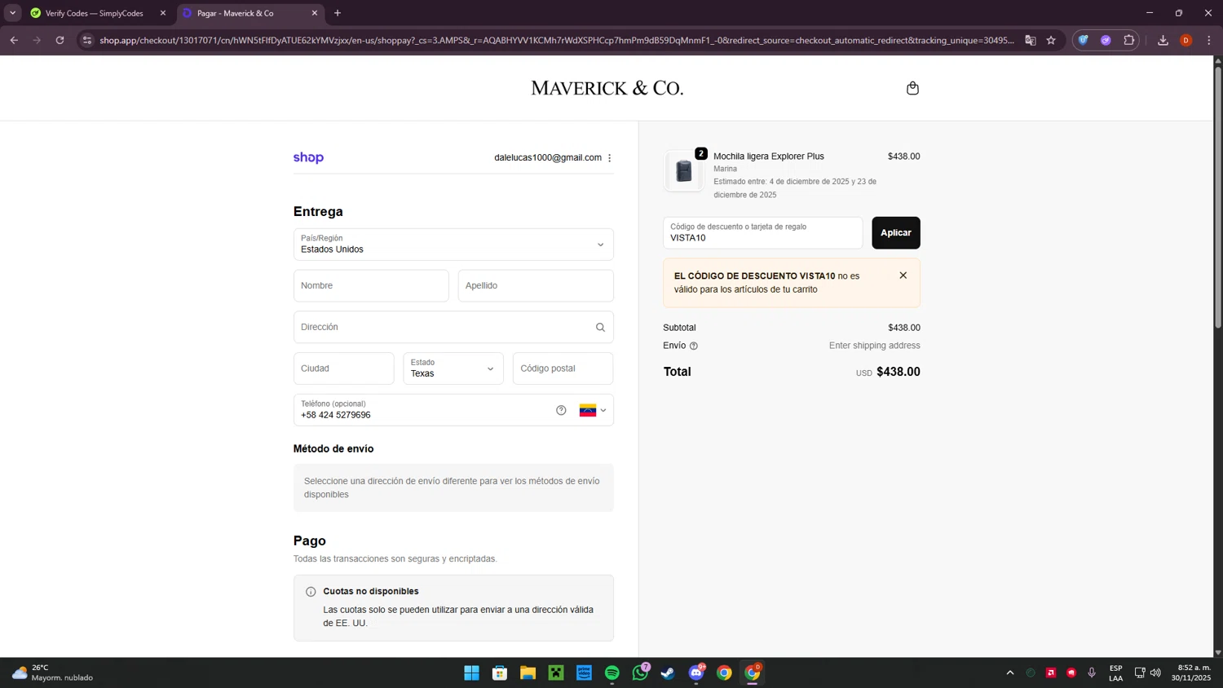
Task: Open weather widget showing 26°C
Action: (52, 673)
